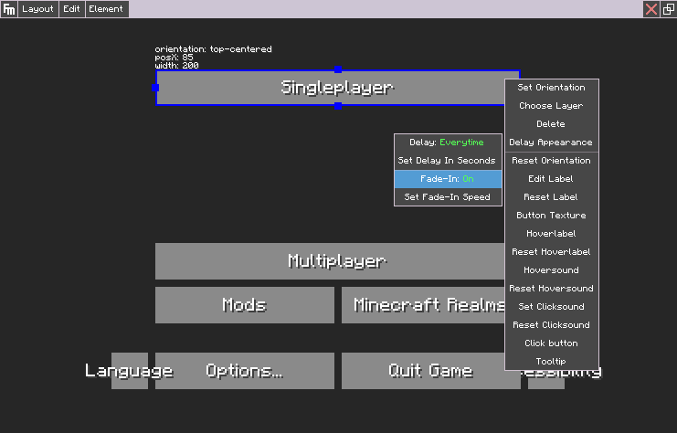Open the Element menu
Viewport: 677px width, 433px height.
107,8
